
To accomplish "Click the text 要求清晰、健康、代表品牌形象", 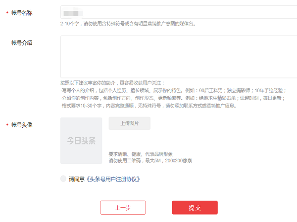I will pyautogui.click(x=141, y=154).
